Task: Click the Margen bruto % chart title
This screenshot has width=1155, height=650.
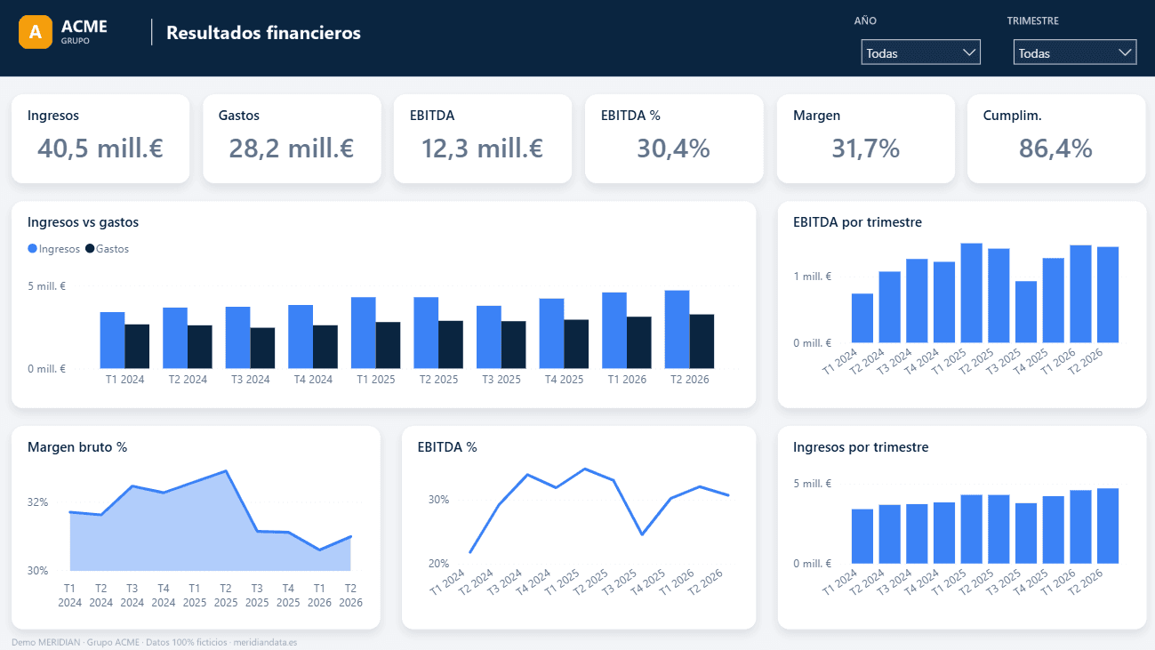Action: point(77,447)
